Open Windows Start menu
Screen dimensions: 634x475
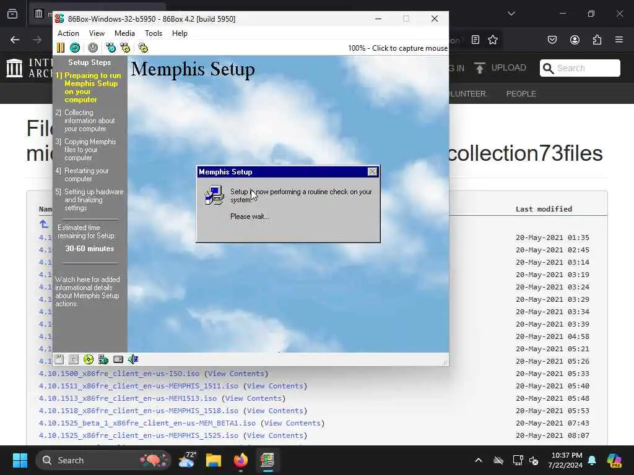20,460
